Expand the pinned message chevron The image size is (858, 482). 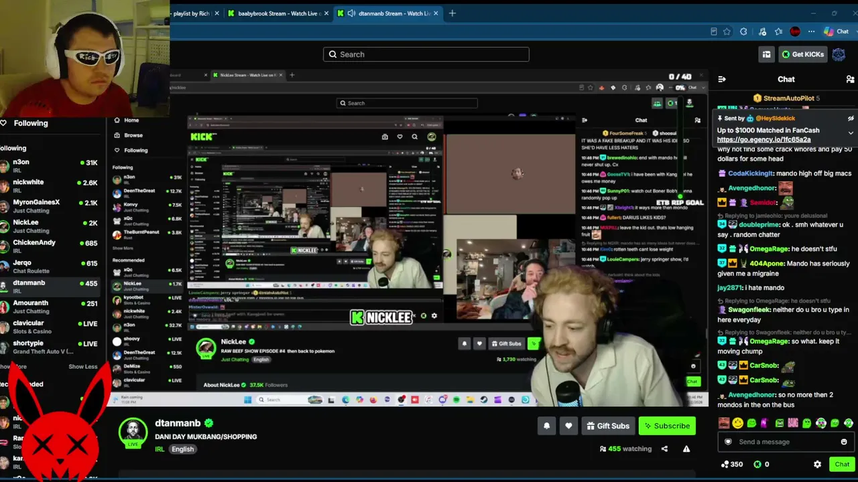851,133
